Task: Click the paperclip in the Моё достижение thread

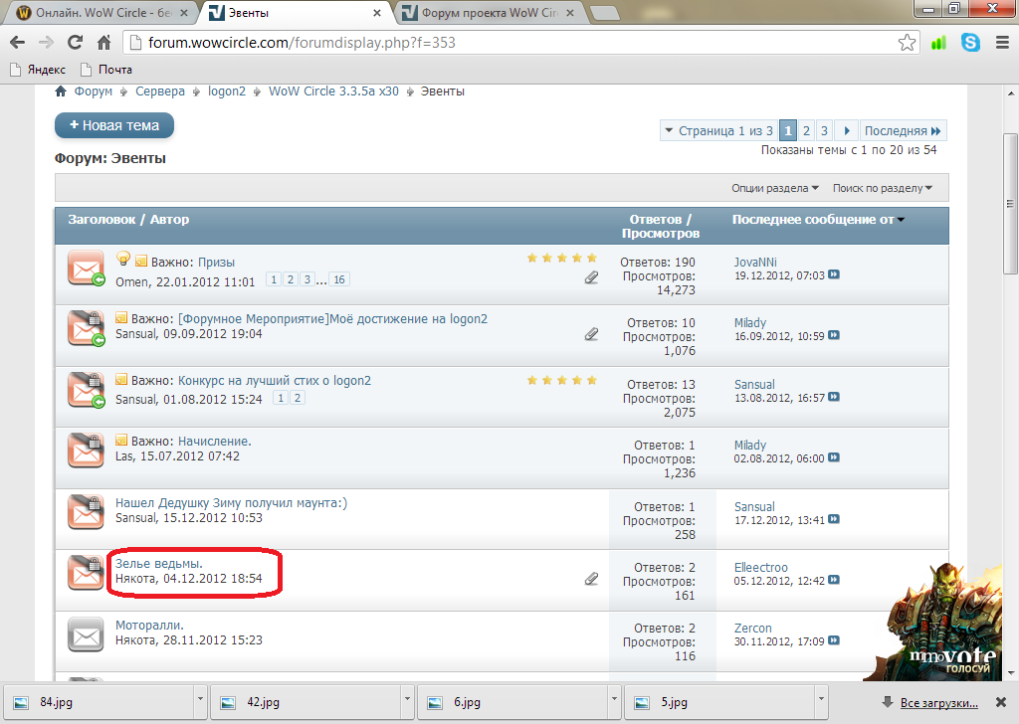Action: pos(591,334)
